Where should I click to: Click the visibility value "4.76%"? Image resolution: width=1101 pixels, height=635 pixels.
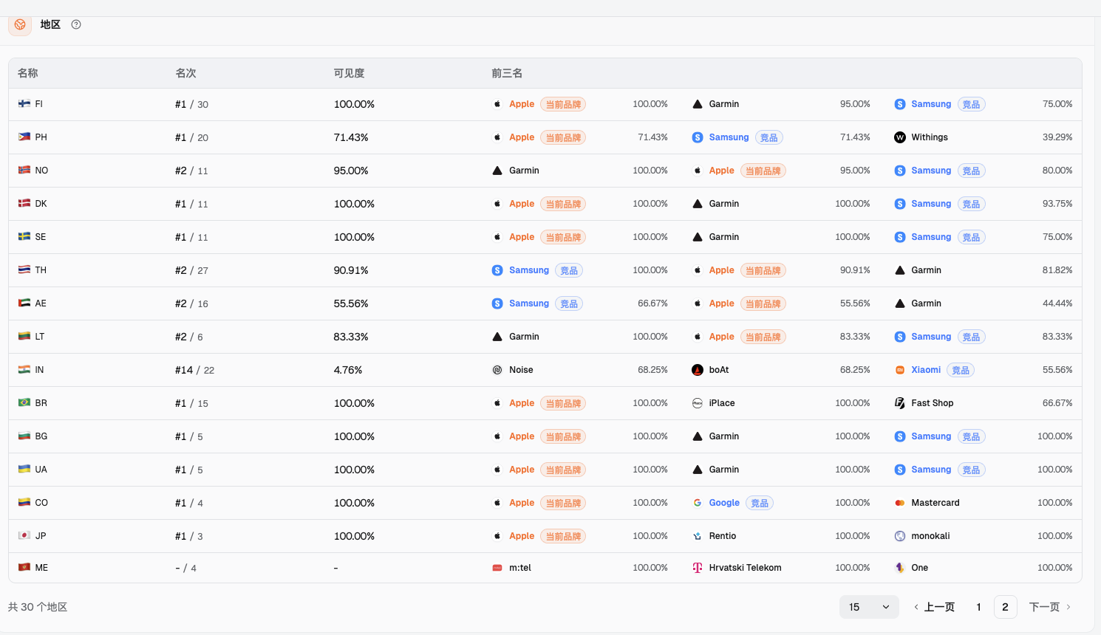pyautogui.click(x=348, y=370)
